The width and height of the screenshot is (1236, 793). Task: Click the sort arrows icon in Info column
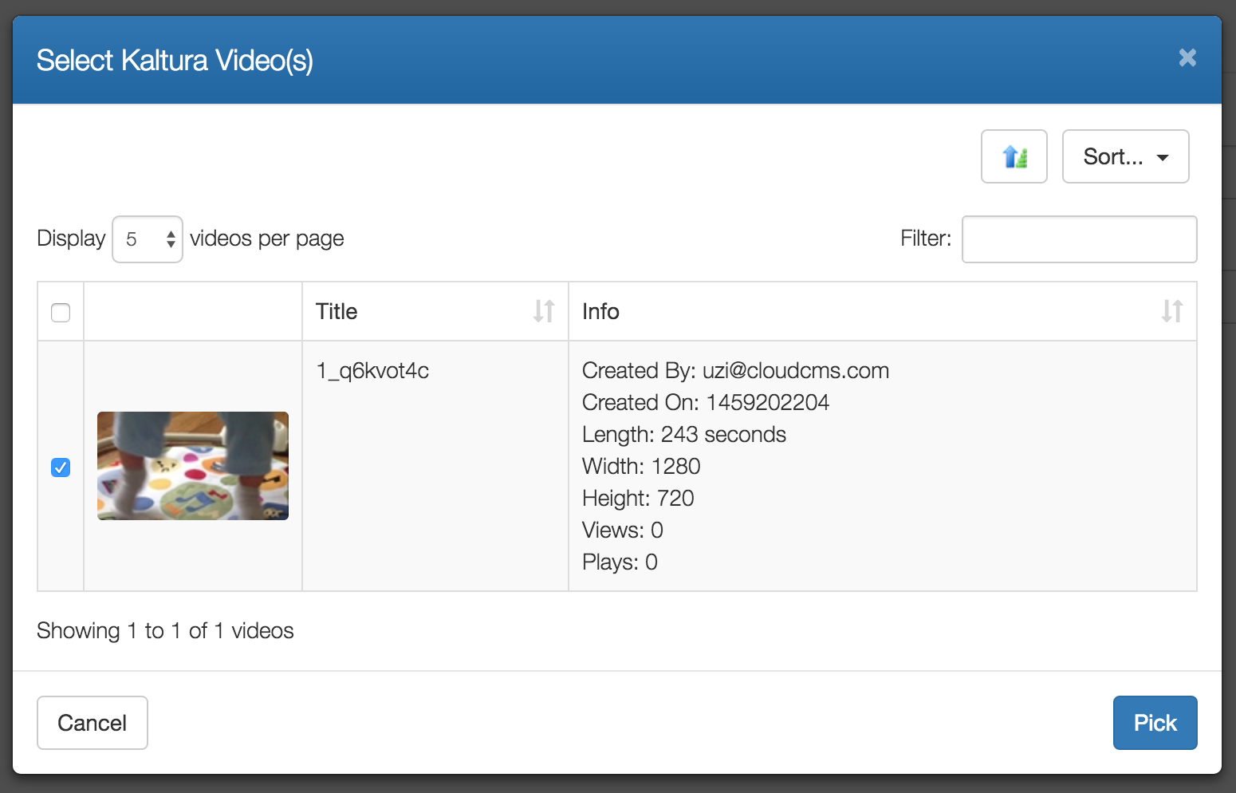click(x=1171, y=311)
